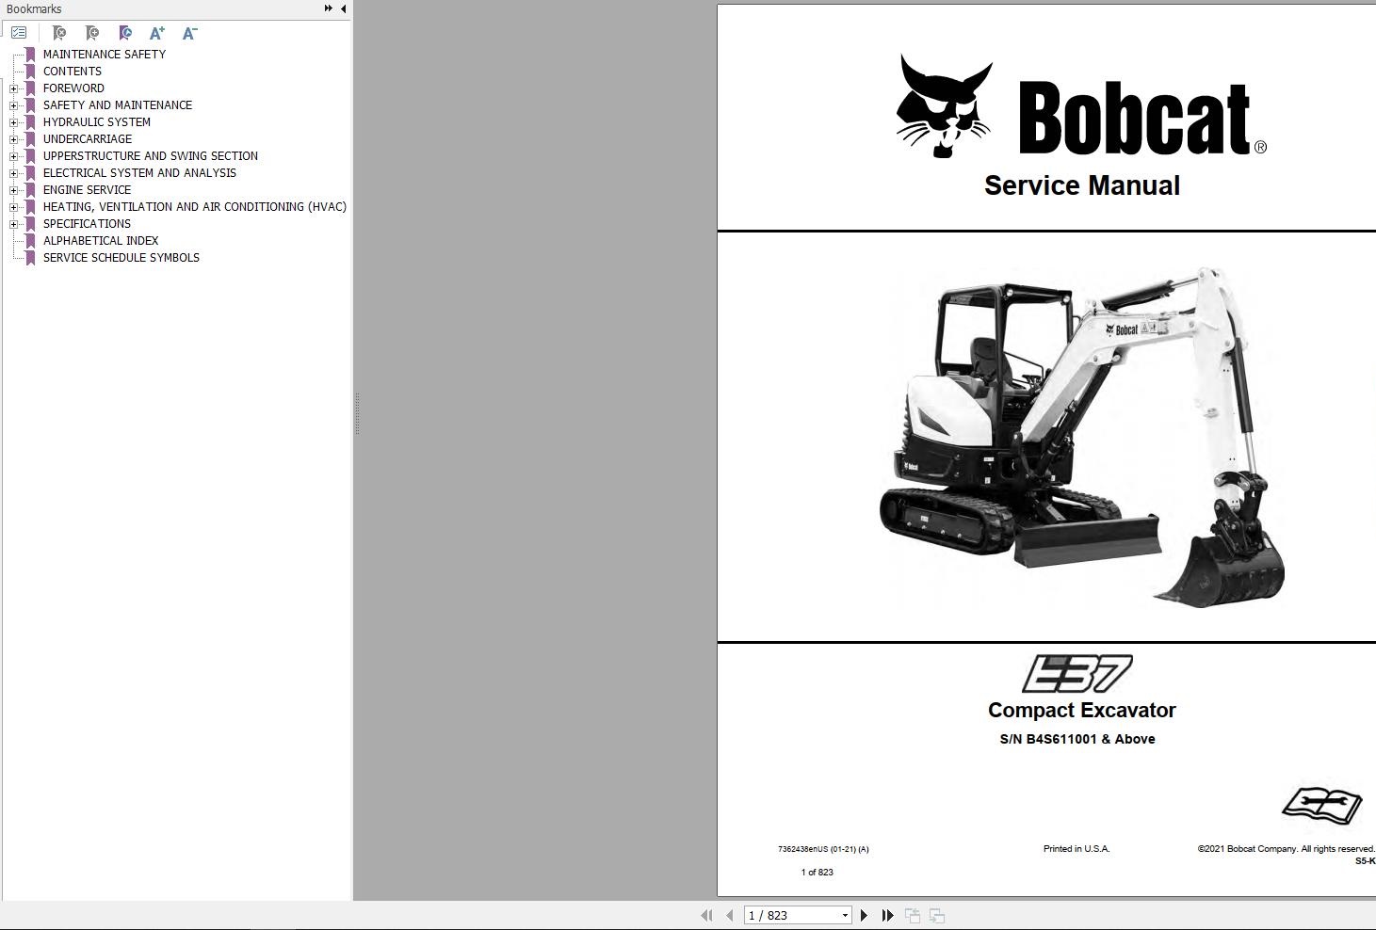Expand the ENGINE SERVICE bookmark
Screen dimensions: 1376x930
pos(14,190)
